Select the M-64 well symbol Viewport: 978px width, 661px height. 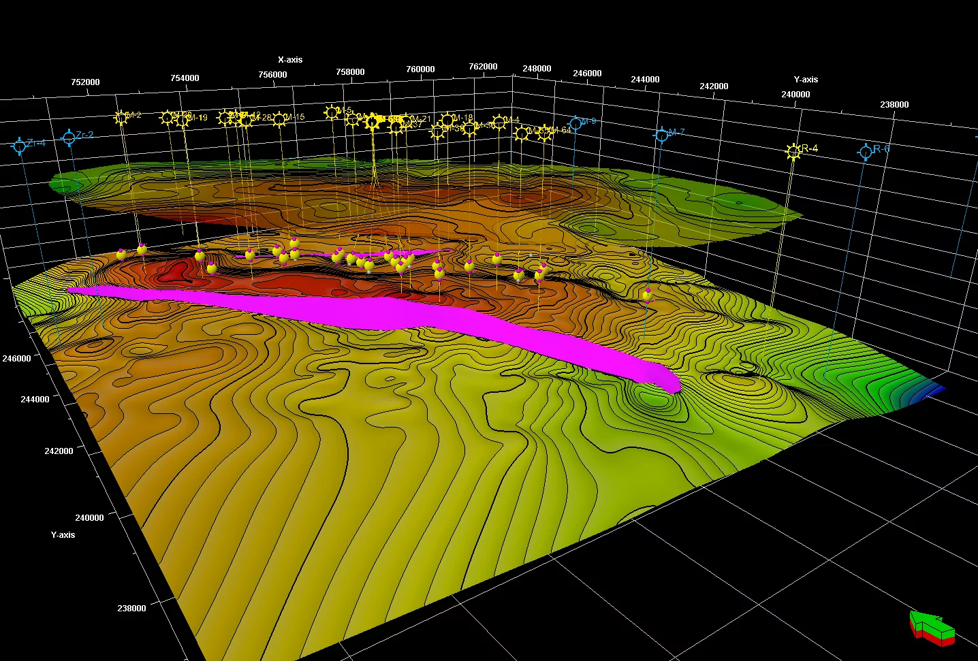coord(545,133)
